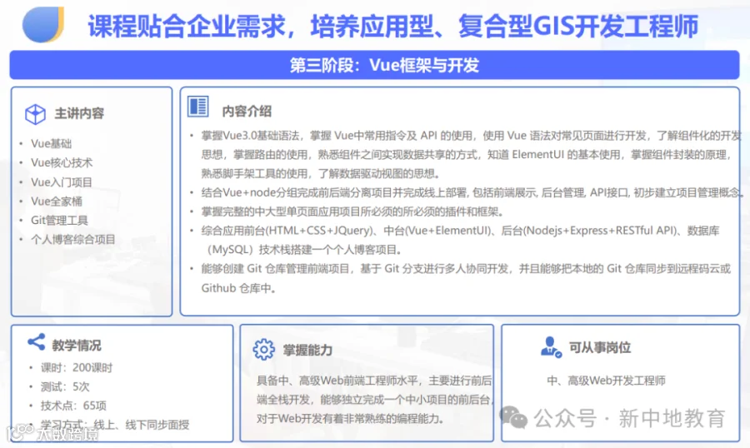Click the heading 课程贴合企业需求
Viewport: 750px width, 448px height.
187,26
